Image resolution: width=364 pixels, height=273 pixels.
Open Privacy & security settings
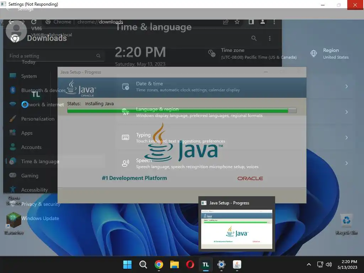(x=41, y=204)
